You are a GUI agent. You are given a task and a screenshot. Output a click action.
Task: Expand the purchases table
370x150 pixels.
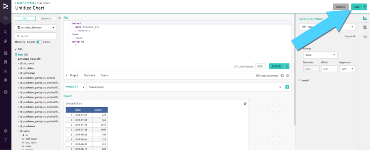(x=19, y=126)
